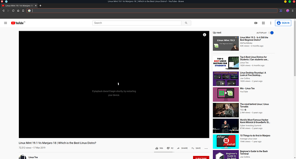Click the video info card icon
This screenshot has width=296, height=159.
coord(205,35)
